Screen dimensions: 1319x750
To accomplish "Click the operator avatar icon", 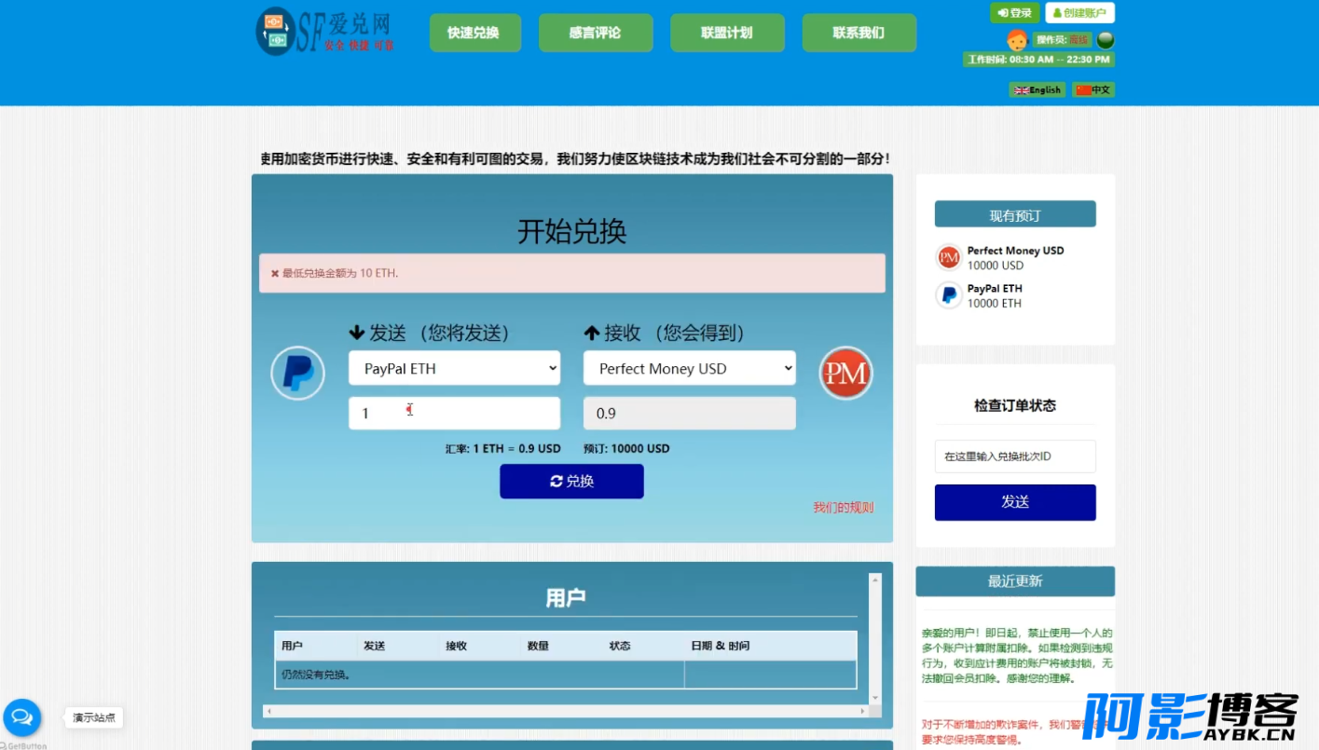I will [x=1017, y=39].
